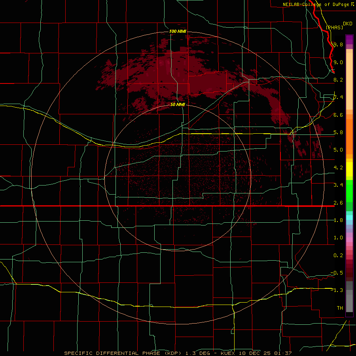Pick the pink segment of color bar
The image size is (356, 356).
(349, 240)
